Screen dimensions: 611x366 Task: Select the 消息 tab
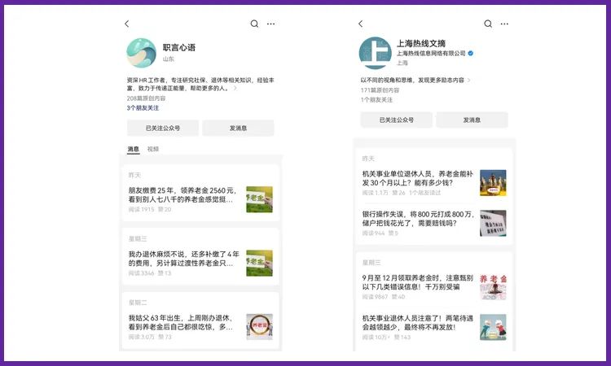click(x=134, y=149)
